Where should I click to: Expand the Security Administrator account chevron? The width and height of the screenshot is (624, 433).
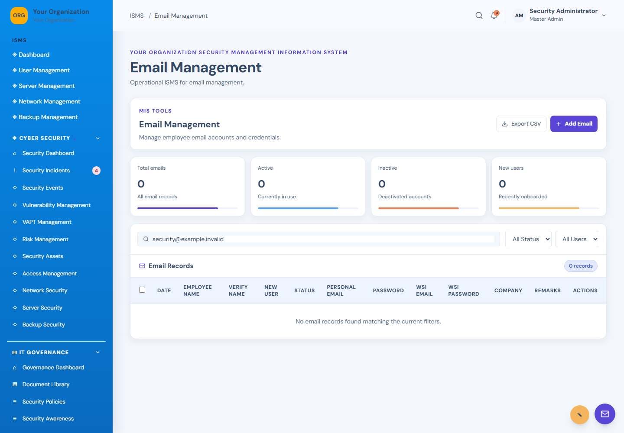[x=604, y=16]
